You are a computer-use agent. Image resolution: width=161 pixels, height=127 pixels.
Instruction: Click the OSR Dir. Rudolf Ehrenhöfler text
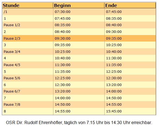[x=34, y=123]
